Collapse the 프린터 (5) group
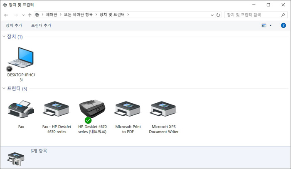The image size is (291, 169). click(x=4, y=88)
